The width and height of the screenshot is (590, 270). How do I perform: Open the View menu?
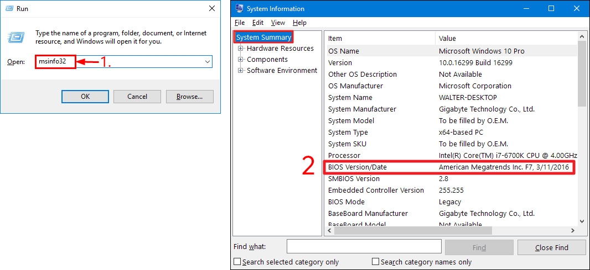pos(278,23)
